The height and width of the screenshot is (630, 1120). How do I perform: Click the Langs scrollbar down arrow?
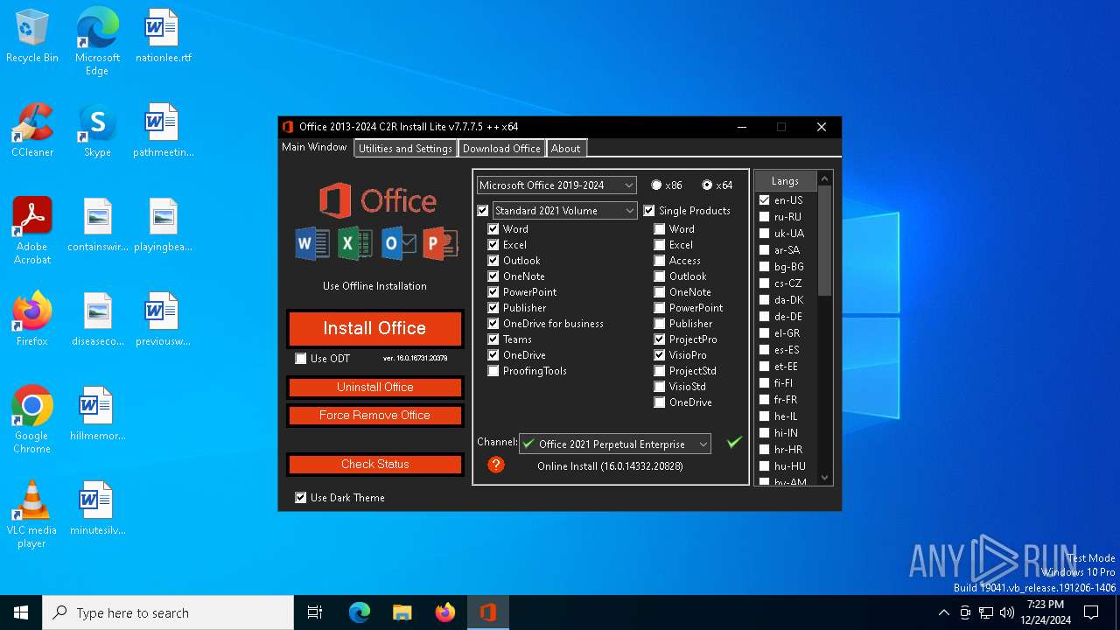(x=824, y=478)
